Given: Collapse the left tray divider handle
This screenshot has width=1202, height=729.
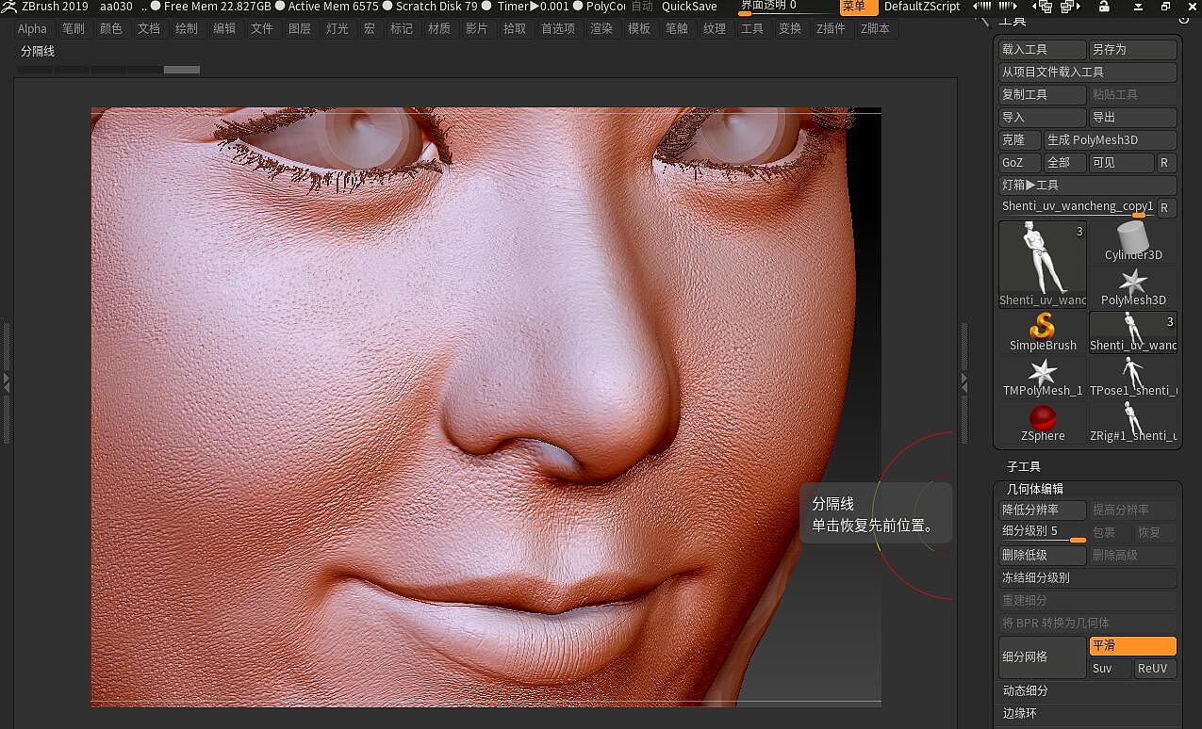Looking at the screenshot, I should 6,381.
